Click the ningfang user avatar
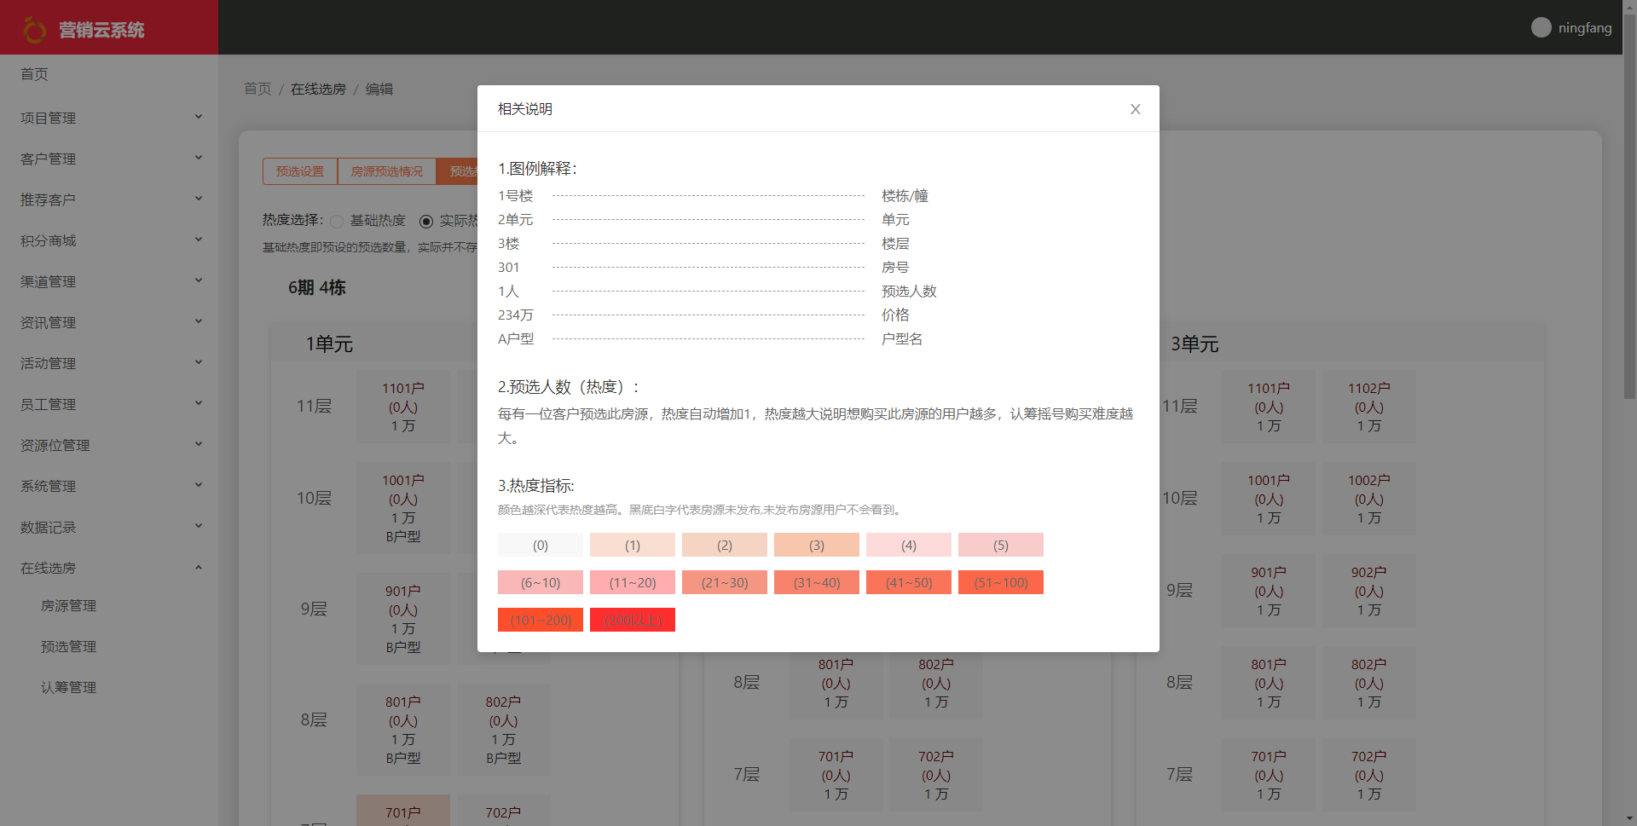The height and width of the screenshot is (826, 1637). (x=1541, y=27)
